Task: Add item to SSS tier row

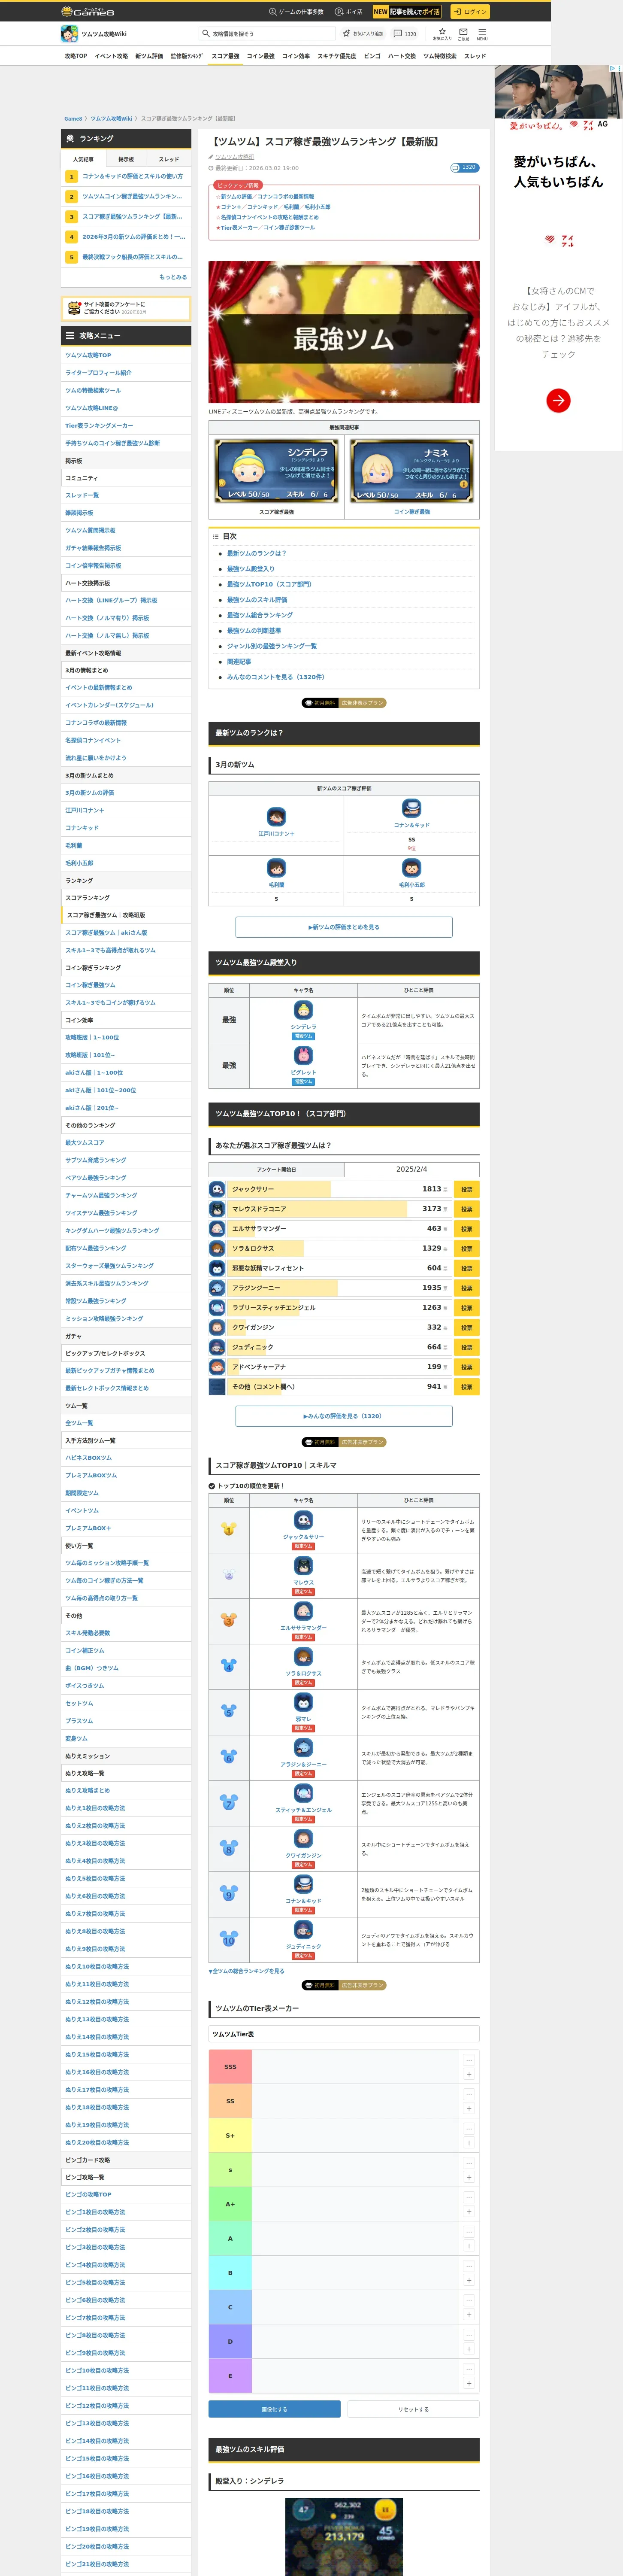Action: (x=469, y=2075)
